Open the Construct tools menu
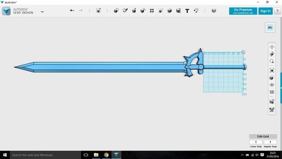This screenshot has height=159, width=282. tap(134, 11)
